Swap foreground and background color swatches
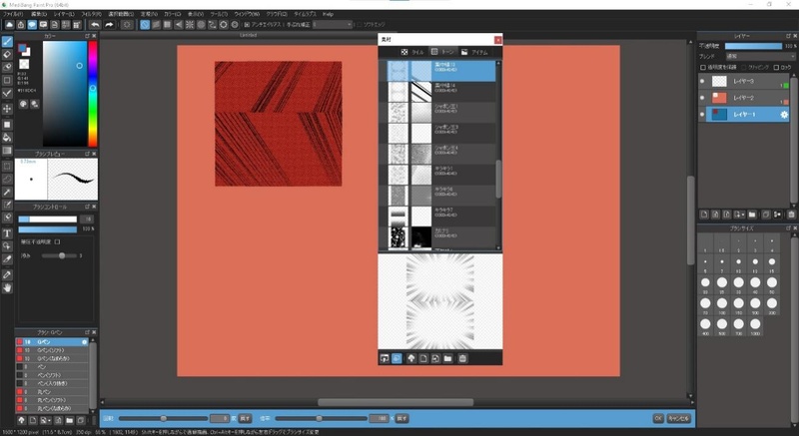The height and width of the screenshot is (436, 799). coord(24,50)
